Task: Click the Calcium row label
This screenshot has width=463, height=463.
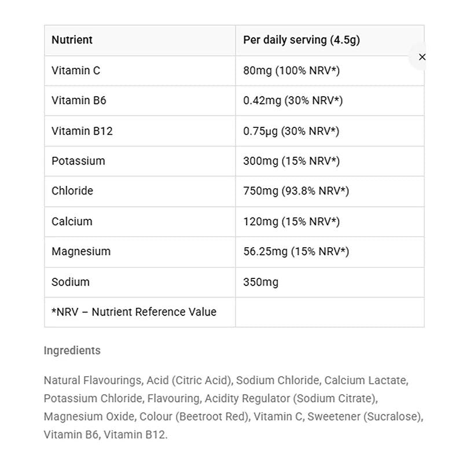Action: [x=72, y=222]
